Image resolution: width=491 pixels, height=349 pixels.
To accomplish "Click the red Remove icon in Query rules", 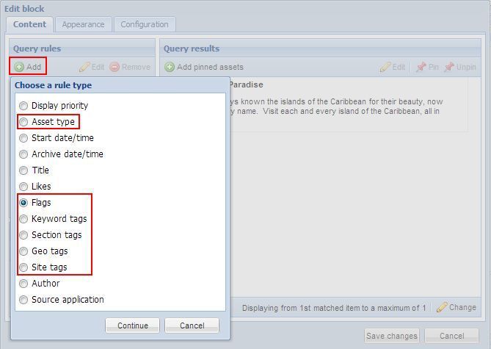I will (114, 67).
